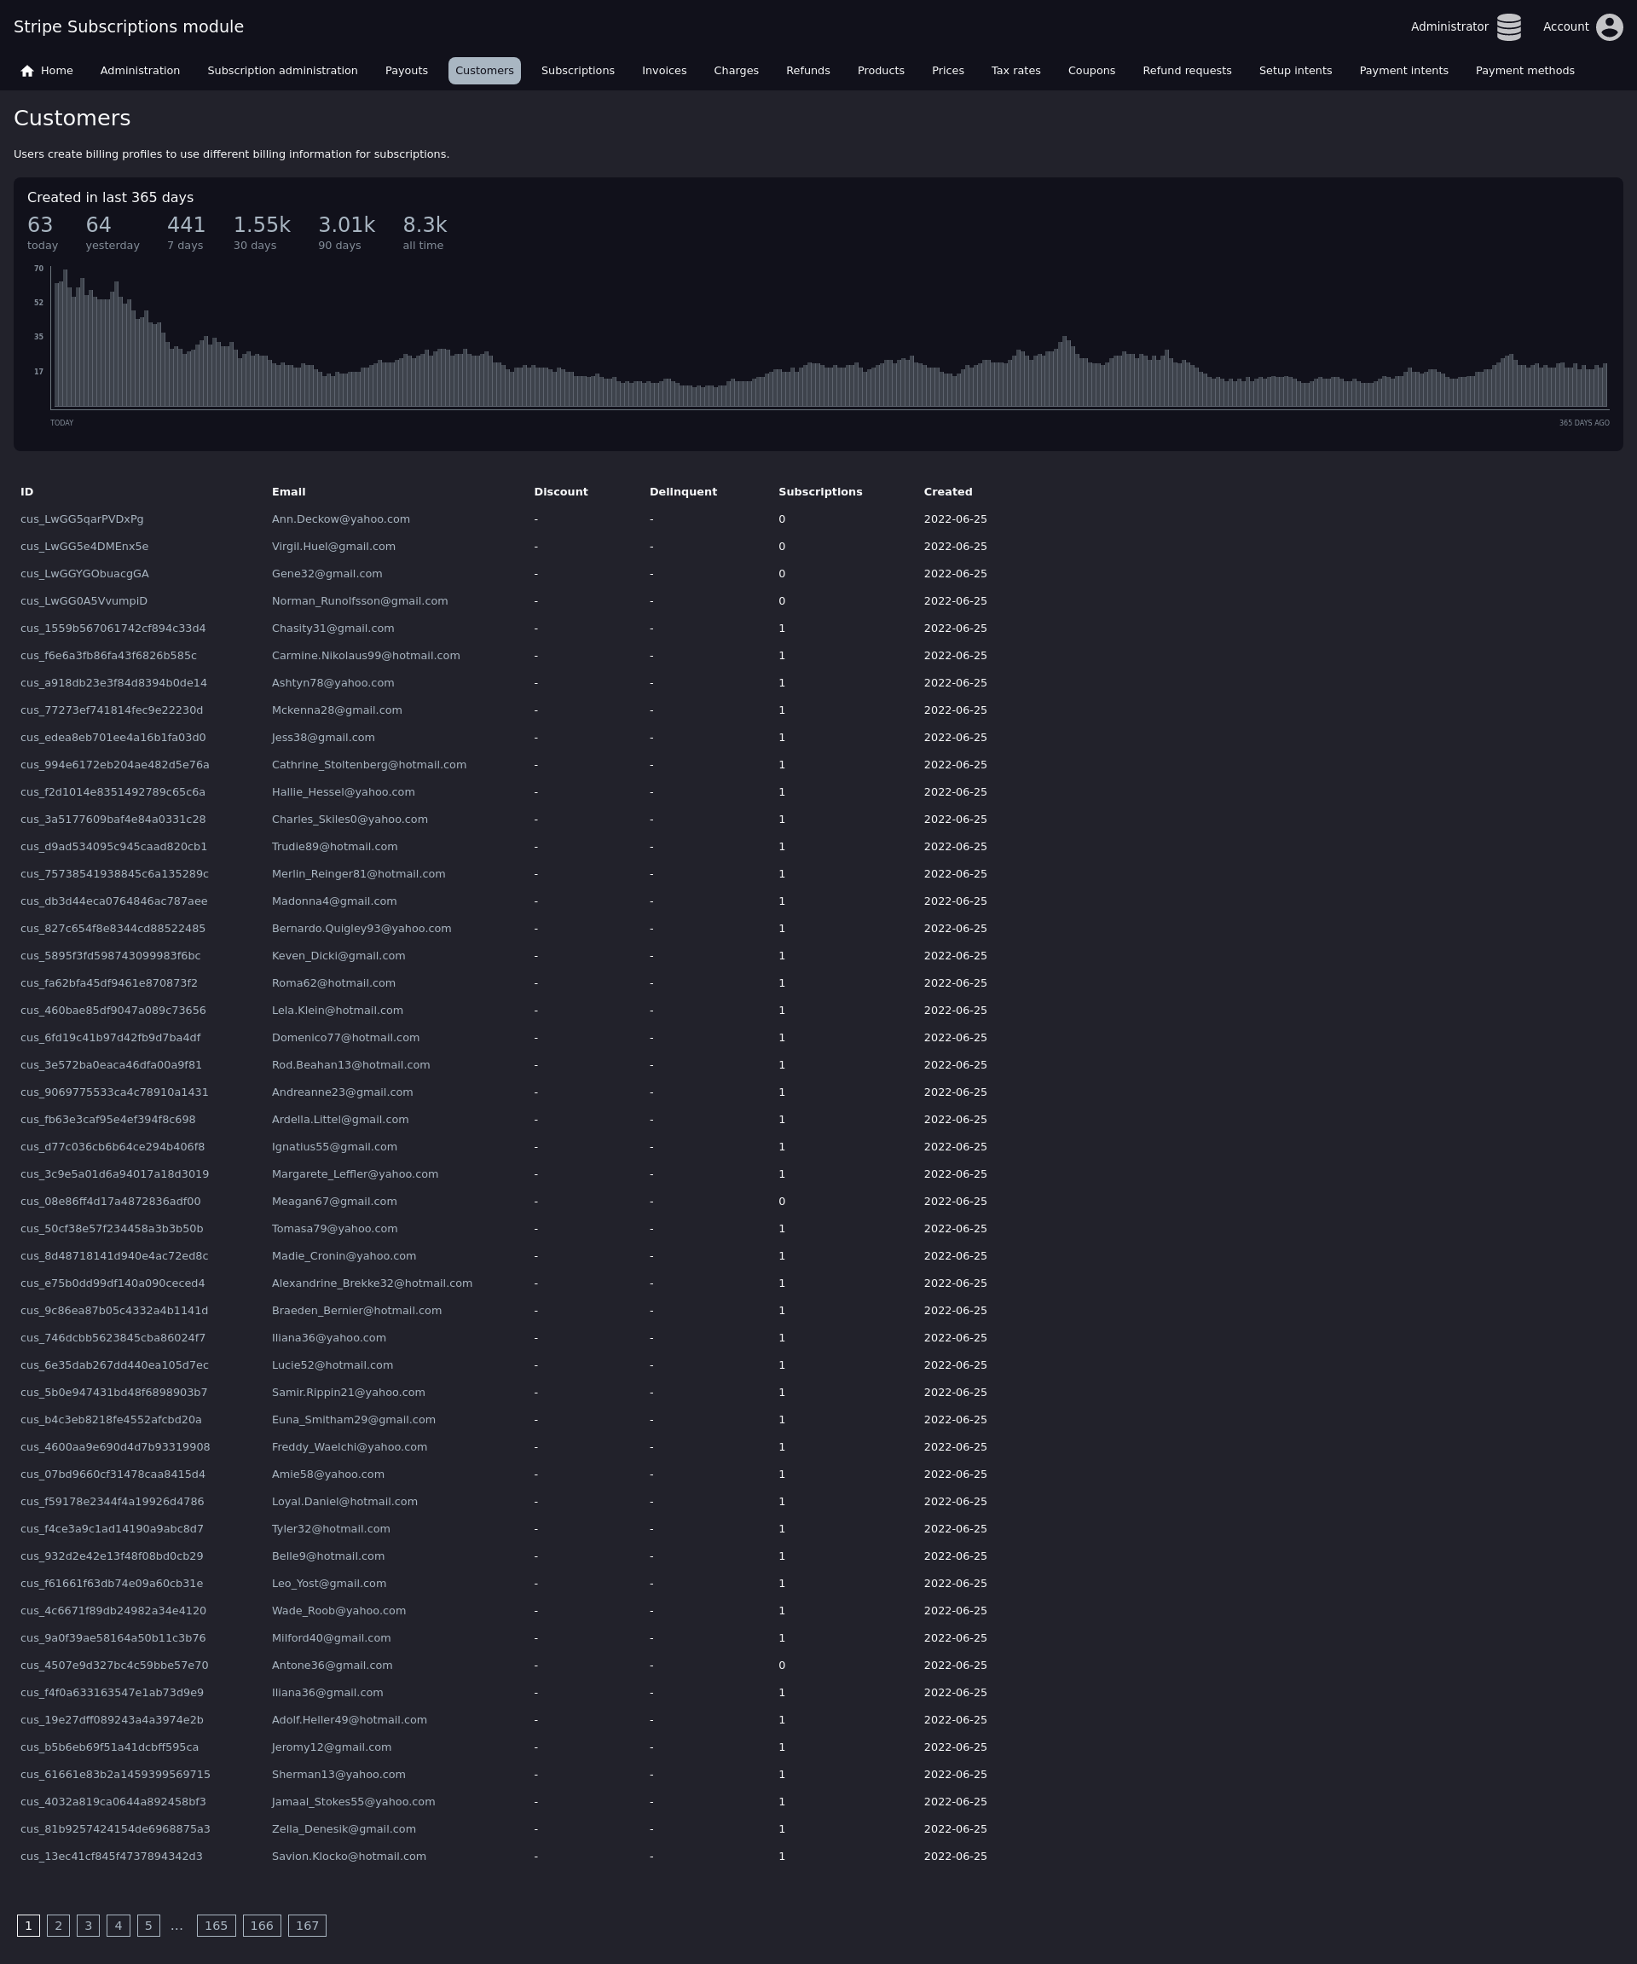Click the tallest bar near TODAY in chart
Viewport: 1637px width, 1964px height.
(66, 337)
